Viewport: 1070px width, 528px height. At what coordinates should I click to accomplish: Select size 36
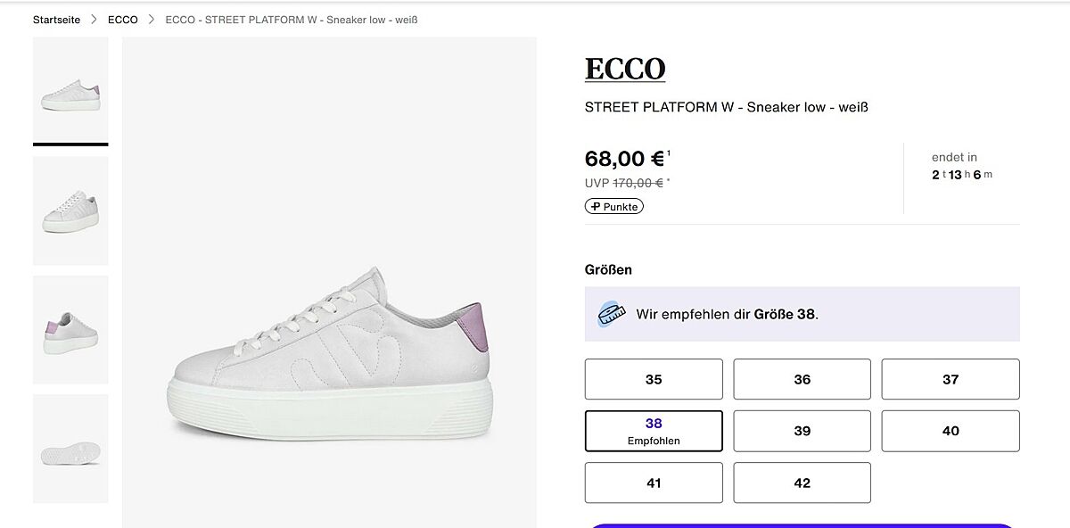tap(802, 379)
